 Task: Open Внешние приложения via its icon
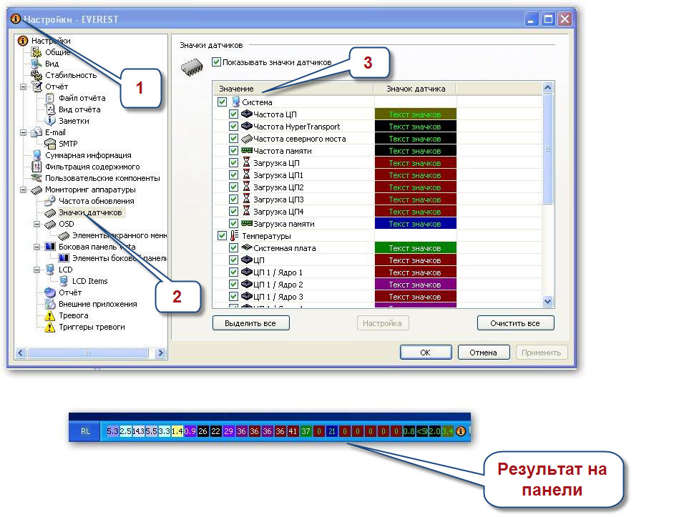50,304
